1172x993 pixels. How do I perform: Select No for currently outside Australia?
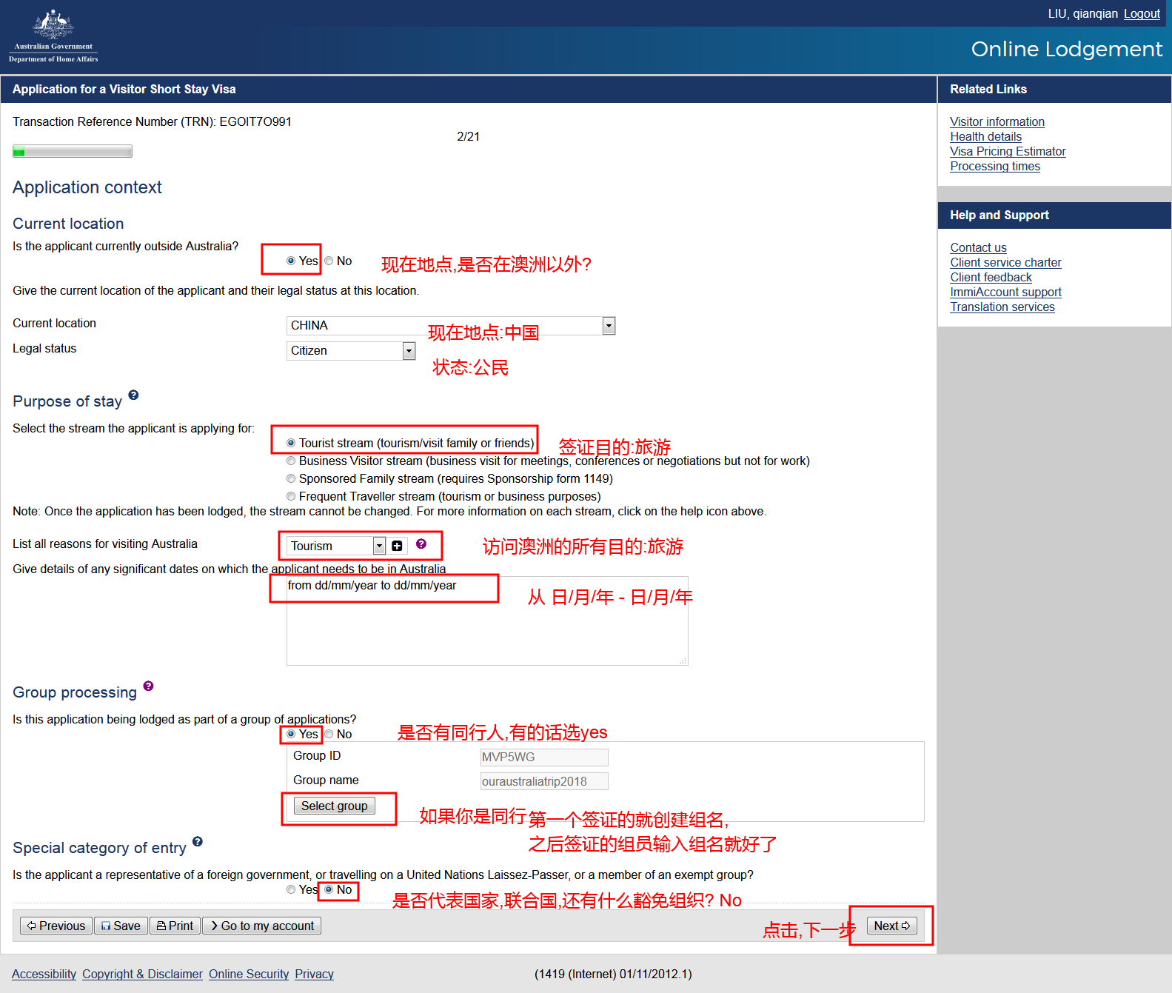[x=329, y=261]
